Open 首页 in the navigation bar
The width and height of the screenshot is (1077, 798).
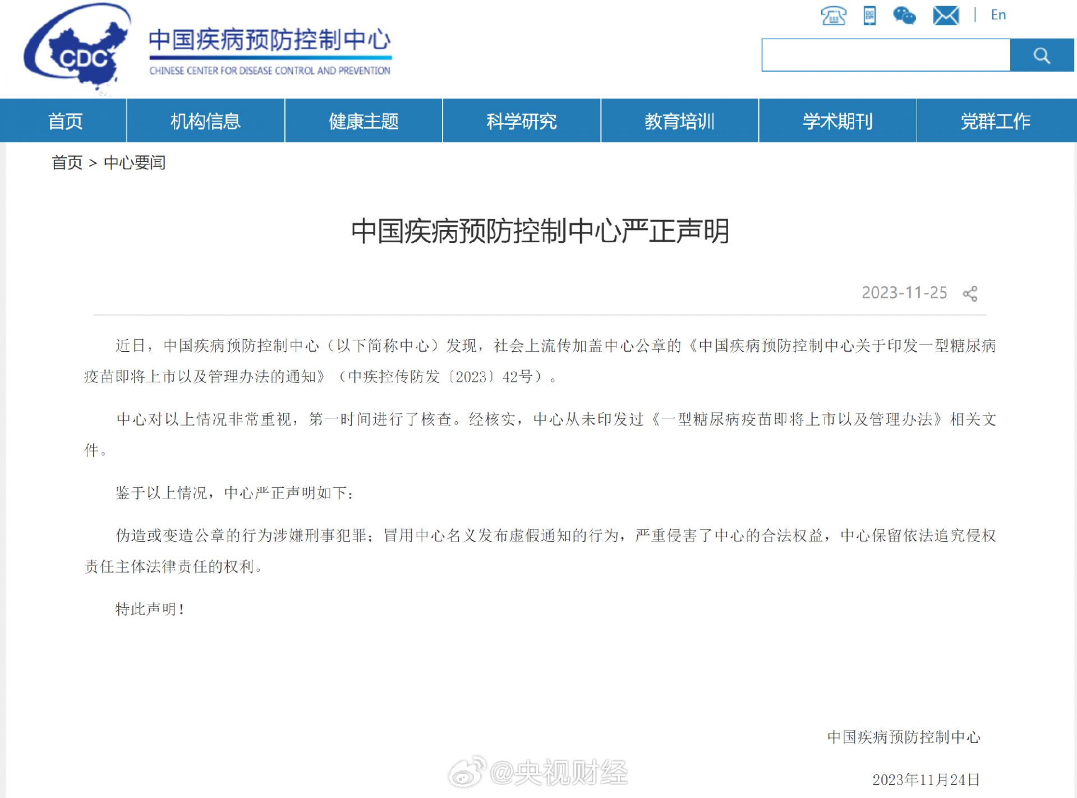pyautogui.click(x=65, y=121)
